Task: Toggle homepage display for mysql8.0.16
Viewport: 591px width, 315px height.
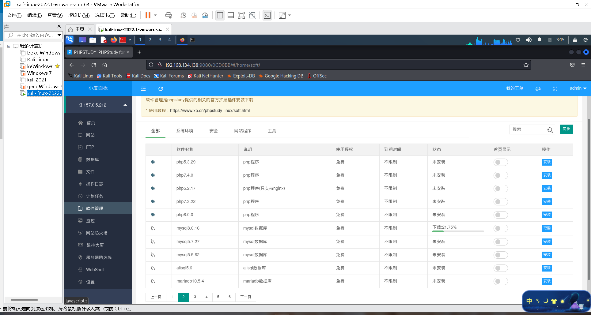Action: [501, 228]
